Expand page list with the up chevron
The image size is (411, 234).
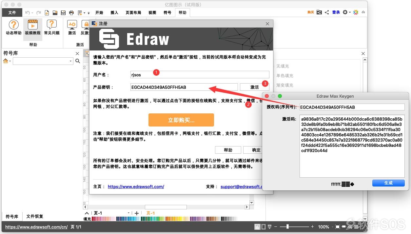click(87, 213)
